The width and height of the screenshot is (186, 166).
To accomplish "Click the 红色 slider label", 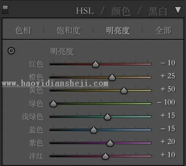I will pos(36,64).
